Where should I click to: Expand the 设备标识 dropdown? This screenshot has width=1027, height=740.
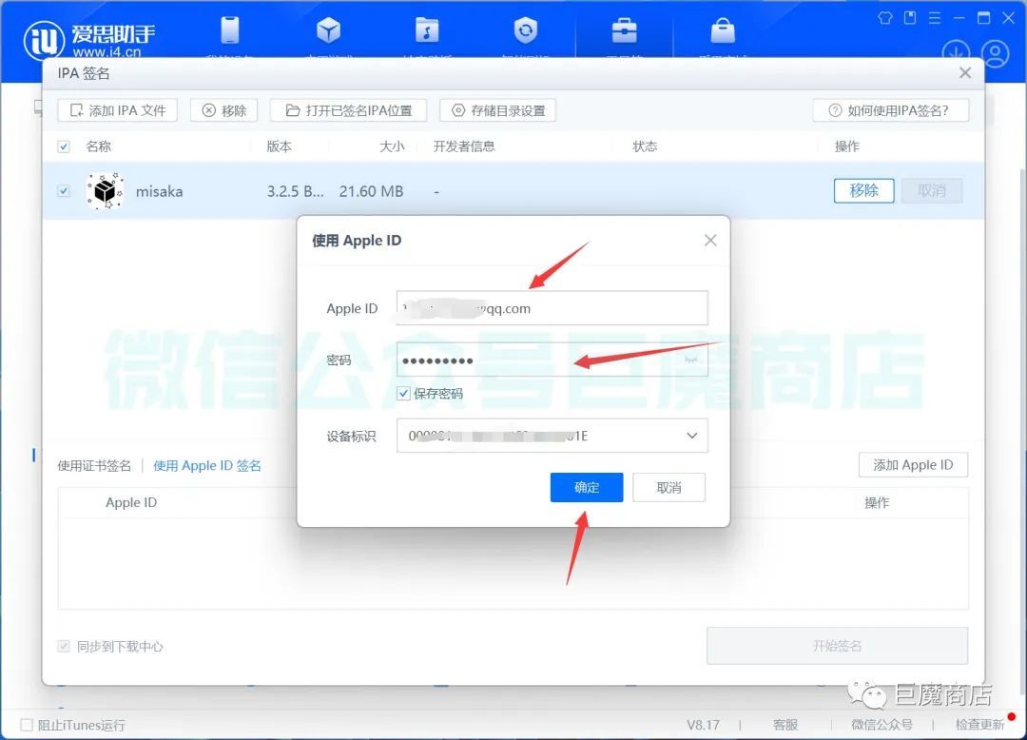pos(552,436)
